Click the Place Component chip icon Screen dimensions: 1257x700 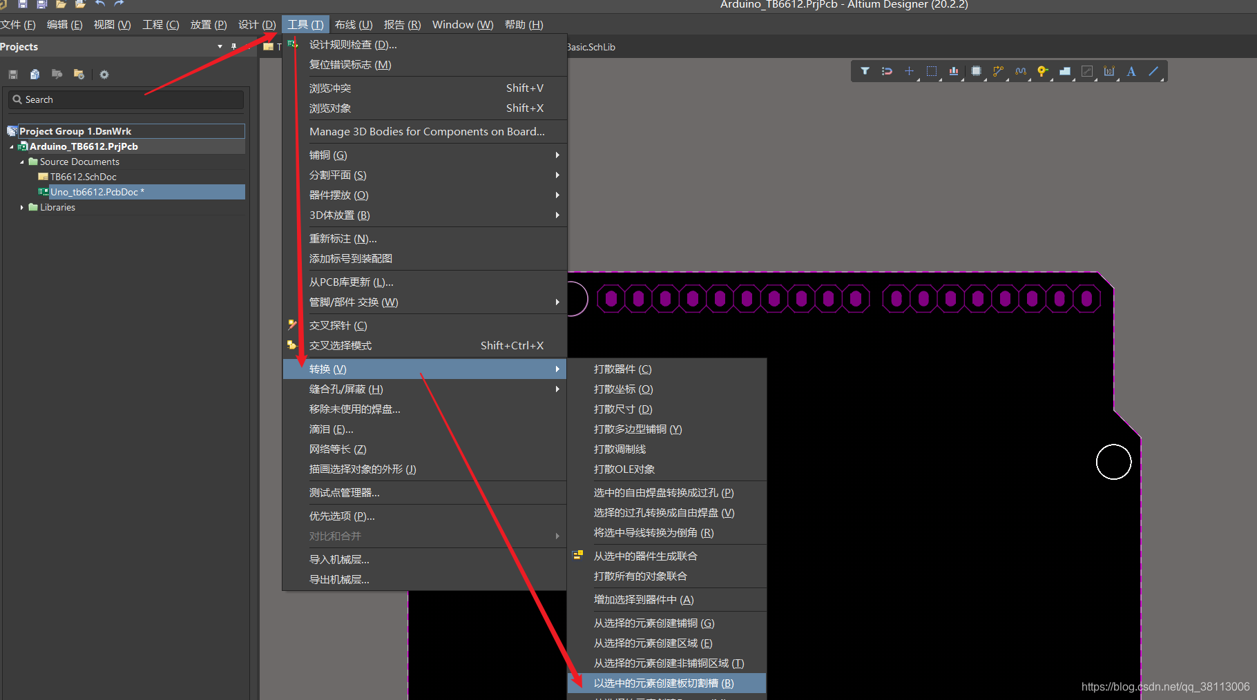(976, 71)
